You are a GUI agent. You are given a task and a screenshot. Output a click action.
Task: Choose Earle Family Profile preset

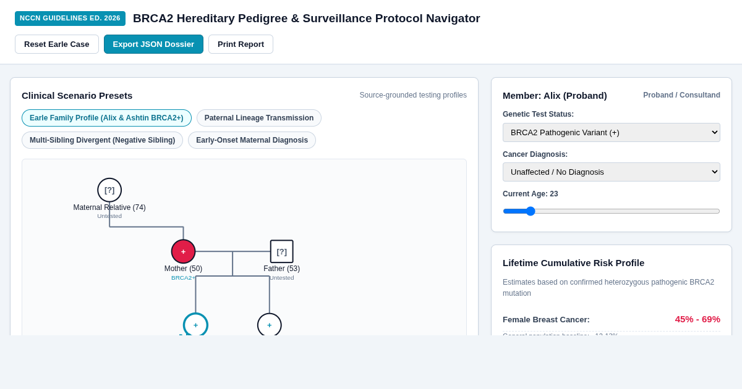point(106,118)
